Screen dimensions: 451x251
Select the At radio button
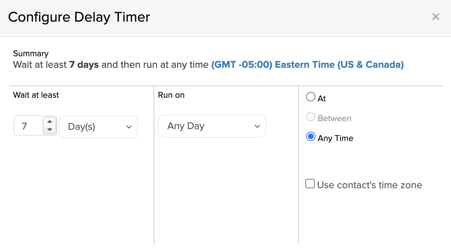point(310,97)
